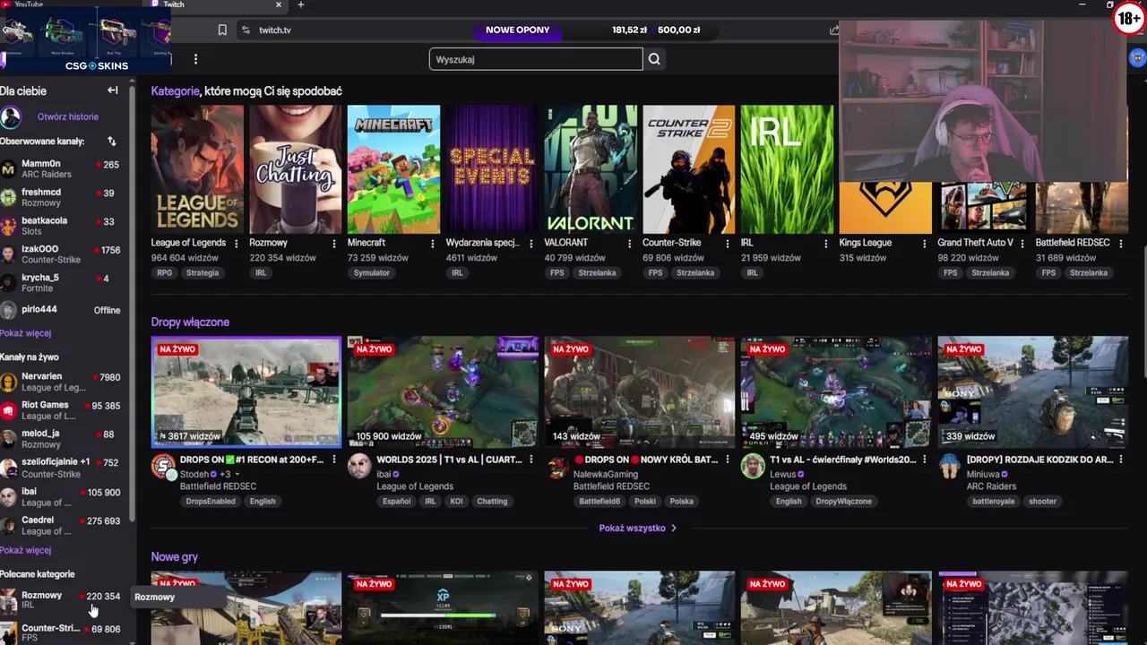Open Nervarien live channel in sidebar

click(x=61, y=382)
